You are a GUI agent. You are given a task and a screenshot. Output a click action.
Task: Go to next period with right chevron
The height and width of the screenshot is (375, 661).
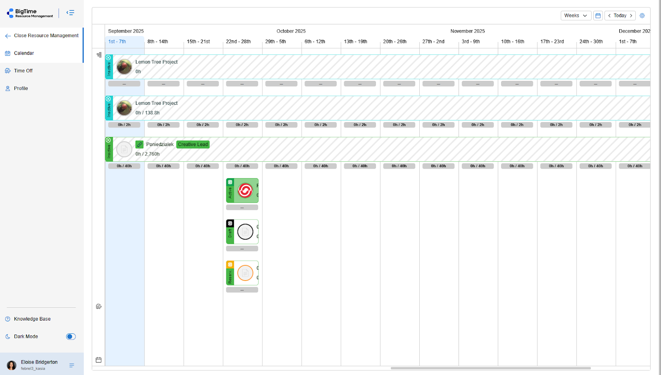coord(631,16)
